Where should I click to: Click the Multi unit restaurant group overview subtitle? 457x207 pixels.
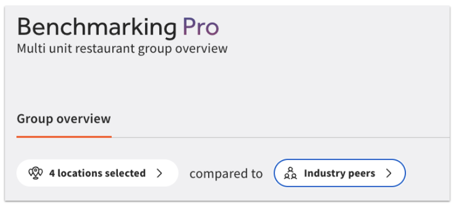[122, 49]
